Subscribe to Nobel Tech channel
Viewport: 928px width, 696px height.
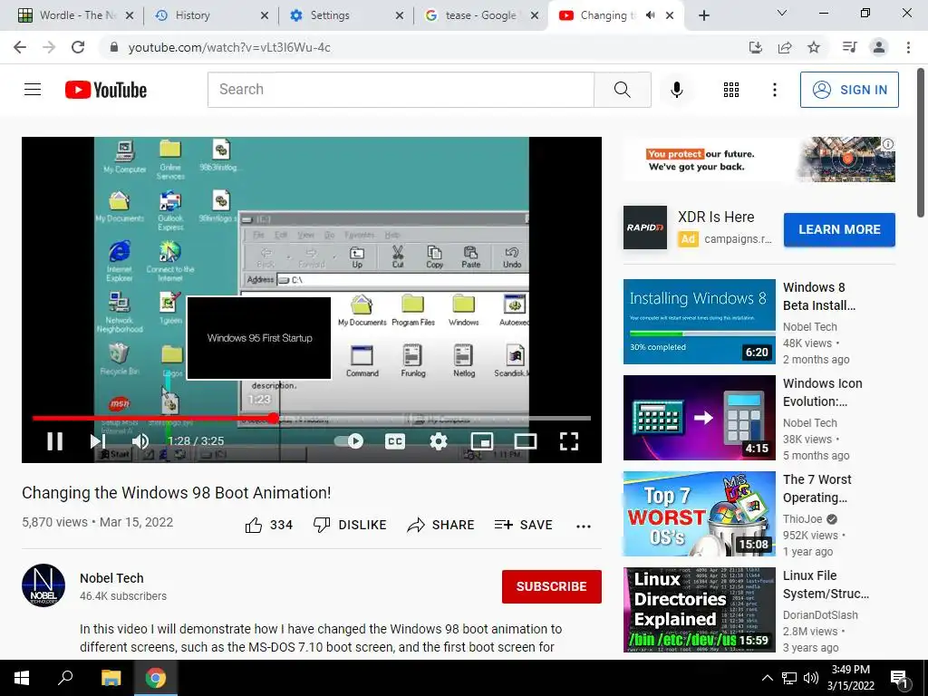[552, 586]
